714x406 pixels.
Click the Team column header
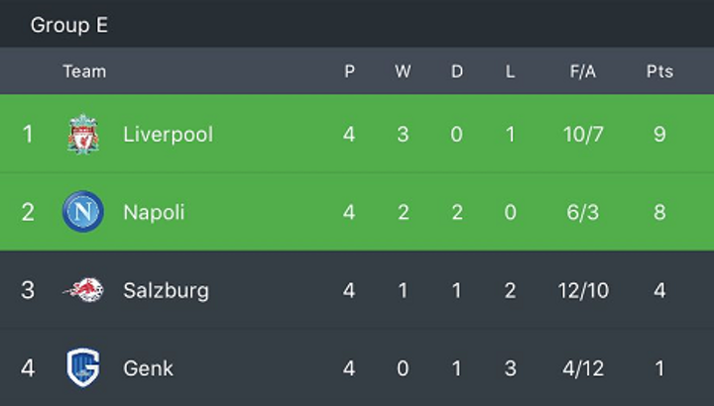point(84,71)
